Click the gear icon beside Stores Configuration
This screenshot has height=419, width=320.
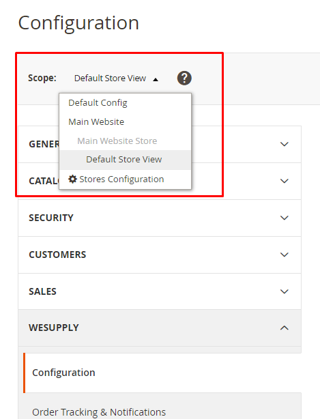72,179
